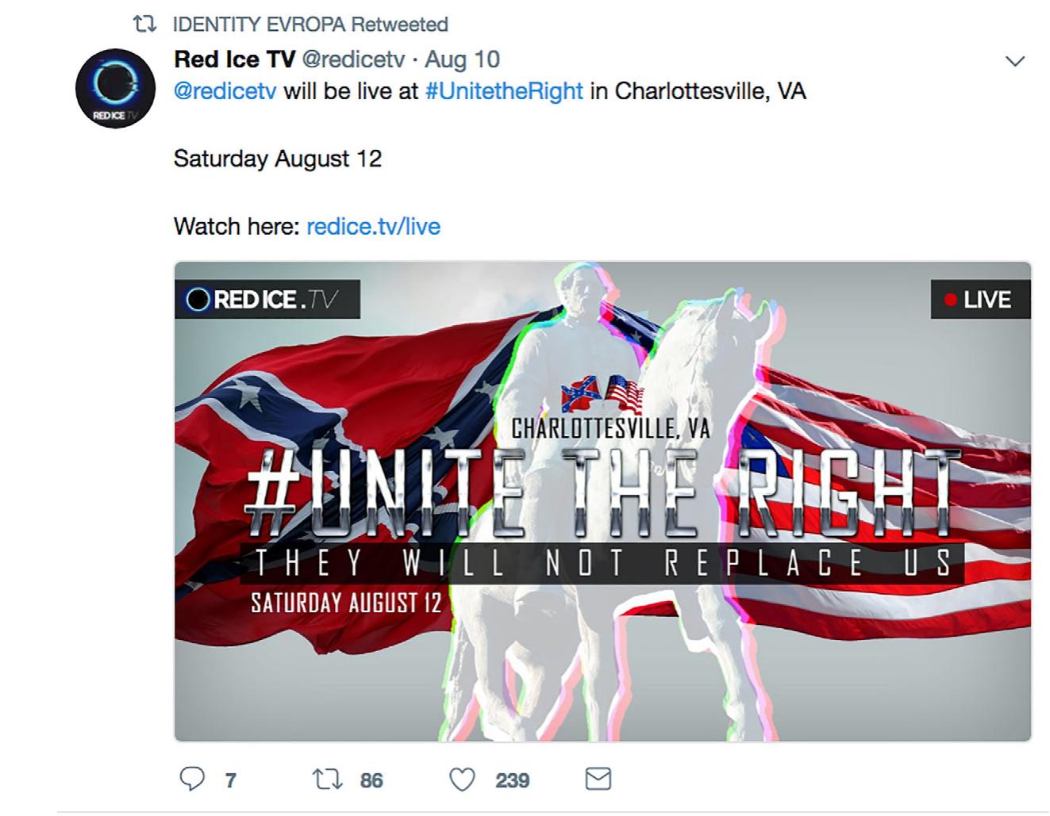Open the attached Unite the Right image
1050x816 pixels.
click(602, 501)
